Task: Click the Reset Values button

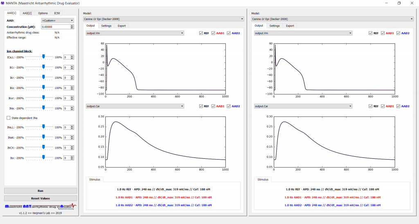Action: (41, 198)
